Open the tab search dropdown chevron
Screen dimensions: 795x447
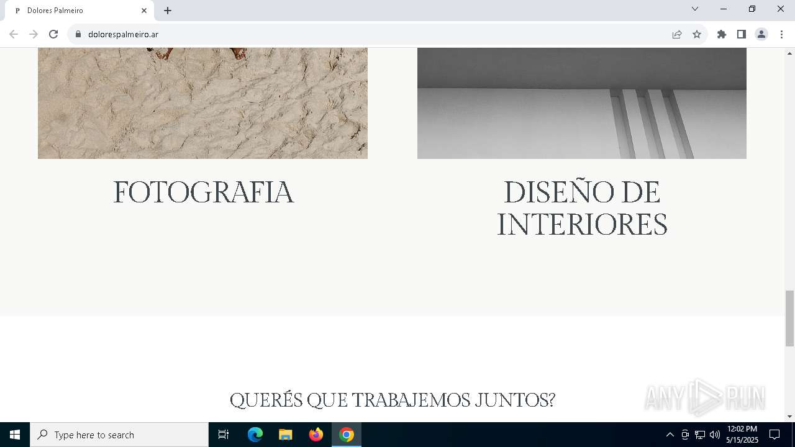(695, 9)
